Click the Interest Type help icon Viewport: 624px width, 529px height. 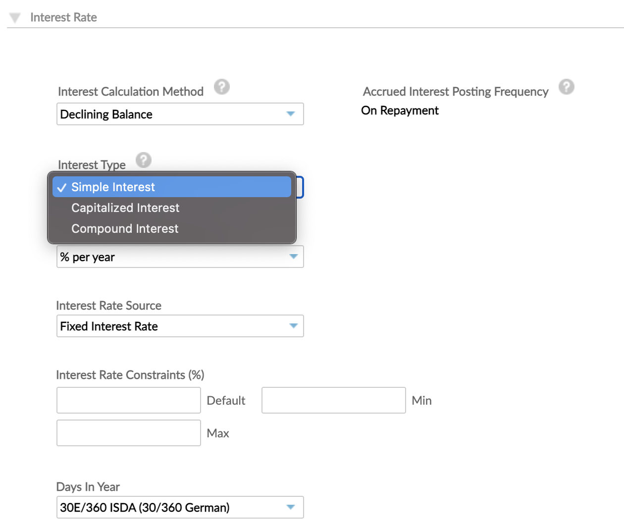coord(143,159)
